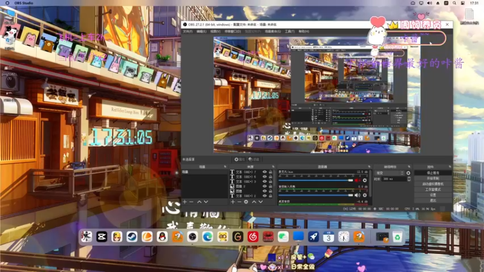Toggle visibility of the 图像 2 source

click(x=264, y=186)
